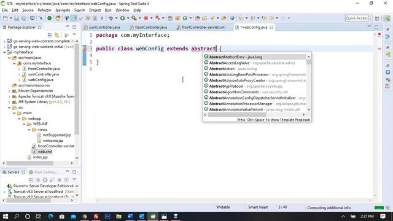Screen dimensions: 393x221
Task: Click the autocomplete popup horizontal scrollbar
Action: tap(254, 115)
